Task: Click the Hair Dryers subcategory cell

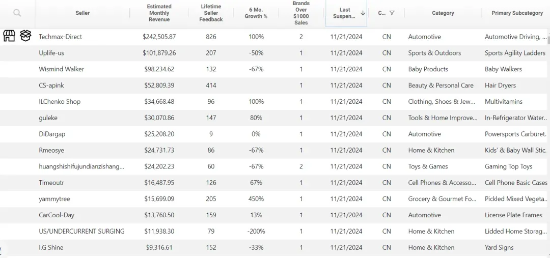Action: tap(500, 85)
